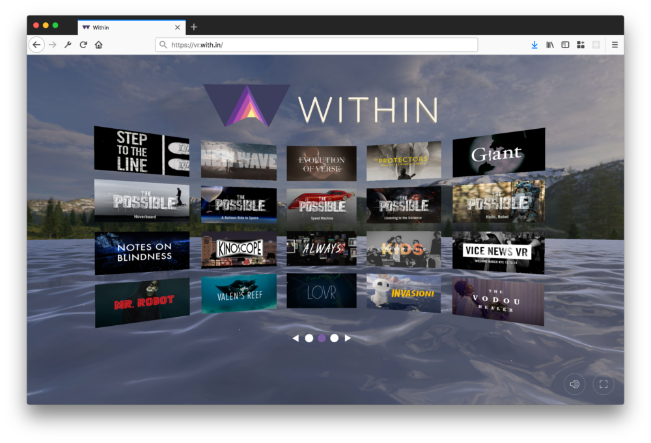Click the search magnifier in address bar
The width and height of the screenshot is (651, 443).
click(163, 45)
